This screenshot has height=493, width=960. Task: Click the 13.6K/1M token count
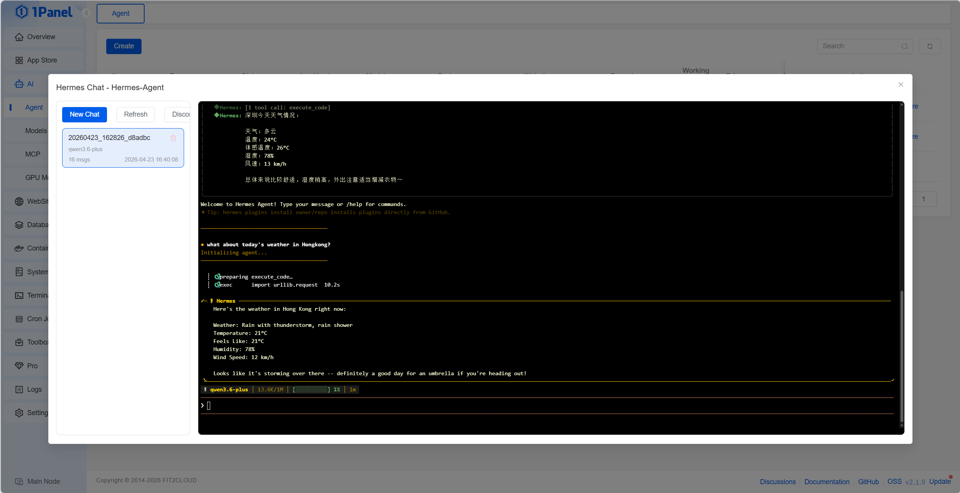(270, 389)
